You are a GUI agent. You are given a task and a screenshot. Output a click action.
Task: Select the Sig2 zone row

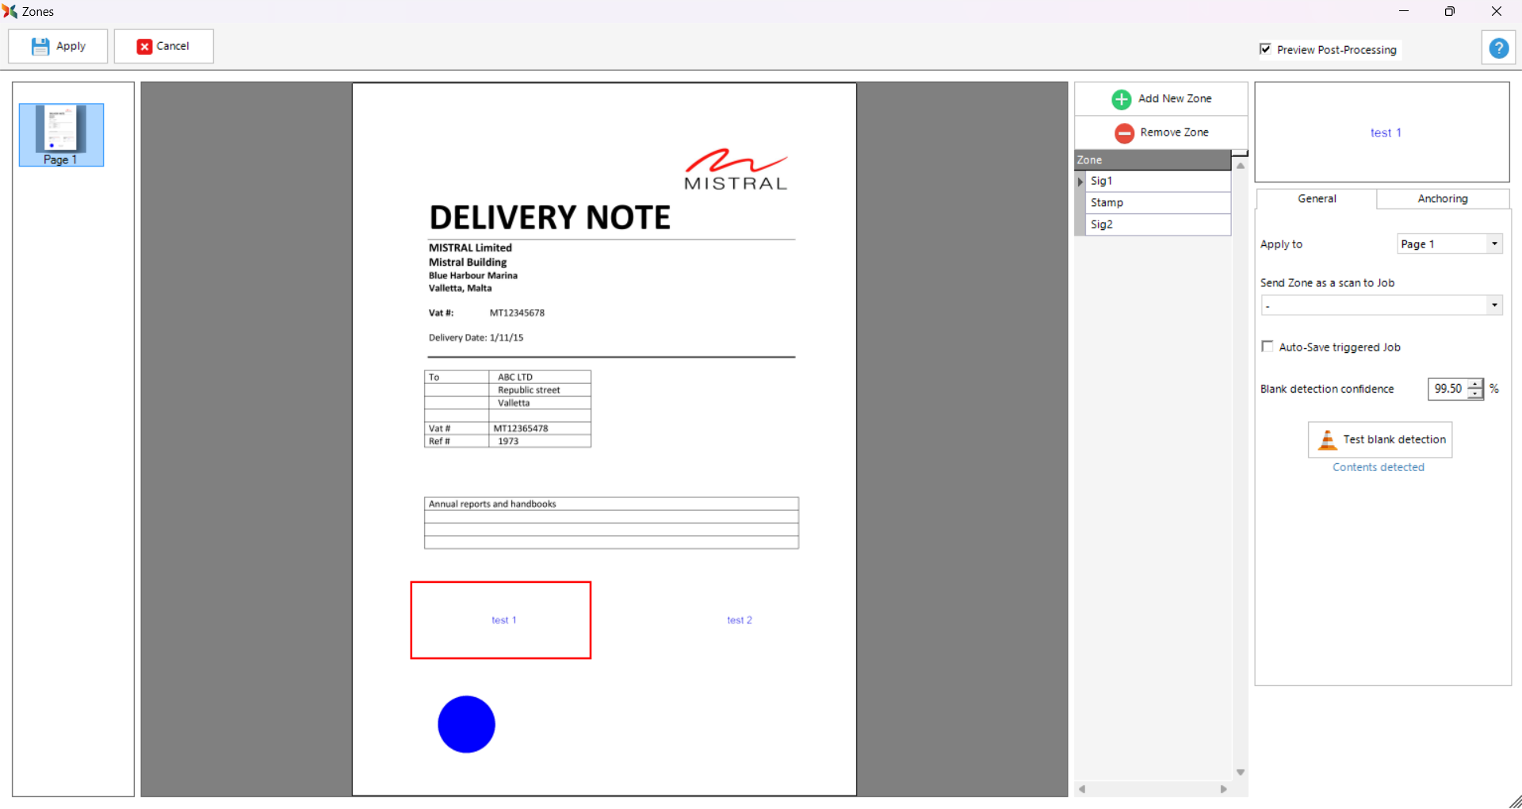click(x=1157, y=225)
